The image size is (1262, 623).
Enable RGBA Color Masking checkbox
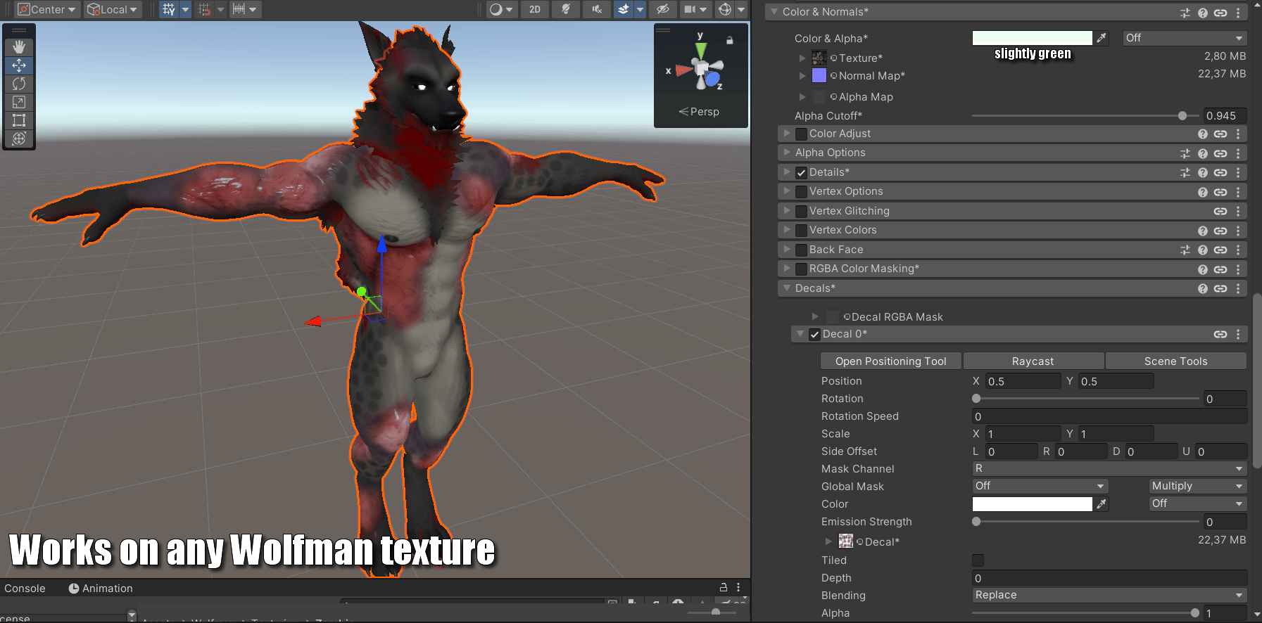pos(801,269)
